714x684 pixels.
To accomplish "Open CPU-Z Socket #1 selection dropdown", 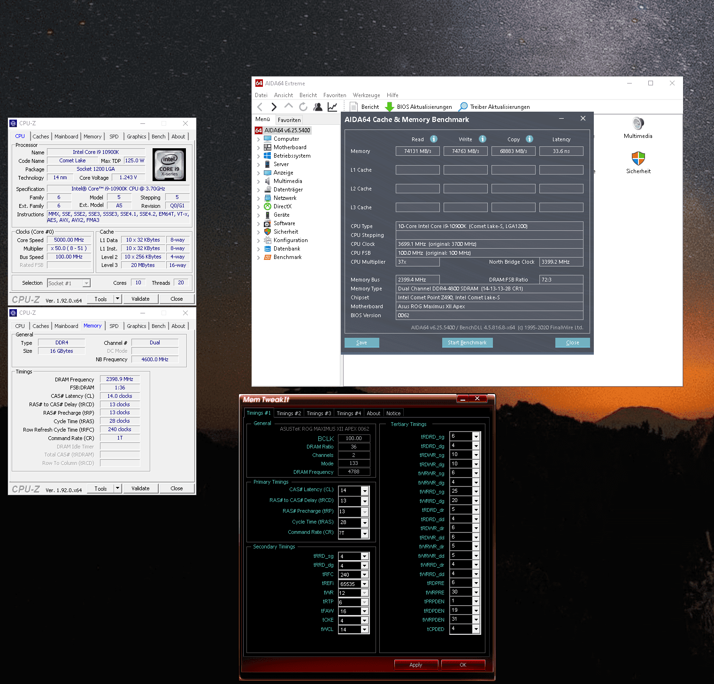I will (86, 283).
